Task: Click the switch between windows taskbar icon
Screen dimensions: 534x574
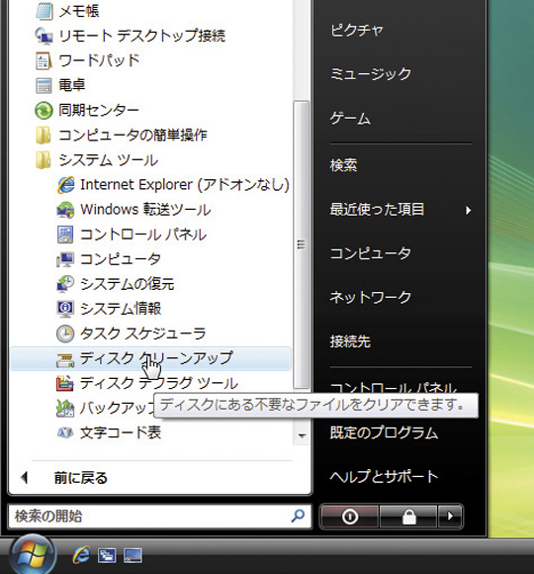Action: [x=107, y=556]
